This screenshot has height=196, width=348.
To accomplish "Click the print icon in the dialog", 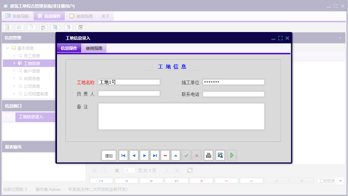I will coord(208,155).
